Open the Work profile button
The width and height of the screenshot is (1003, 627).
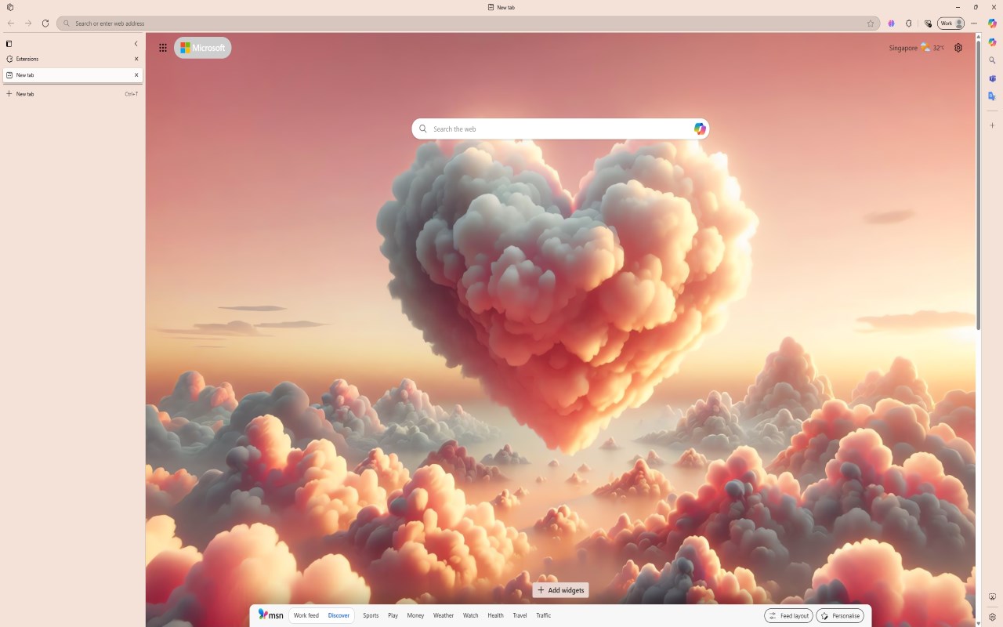click(x=951, y=24)
